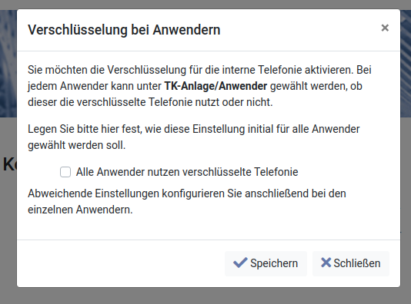411x304 pixels.
Task: Click the text 'gewählt werden soll.' line
Action: [76, 145]
